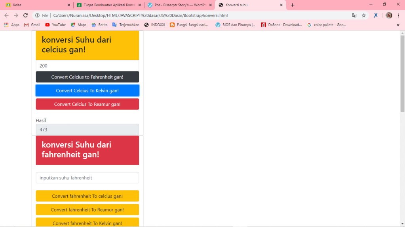Screen dimensions: 405x227
Task: Bookmark this page with star icon
Action: tap(363, 15)
